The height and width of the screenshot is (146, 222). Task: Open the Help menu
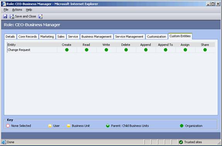[x=29, y=10]
